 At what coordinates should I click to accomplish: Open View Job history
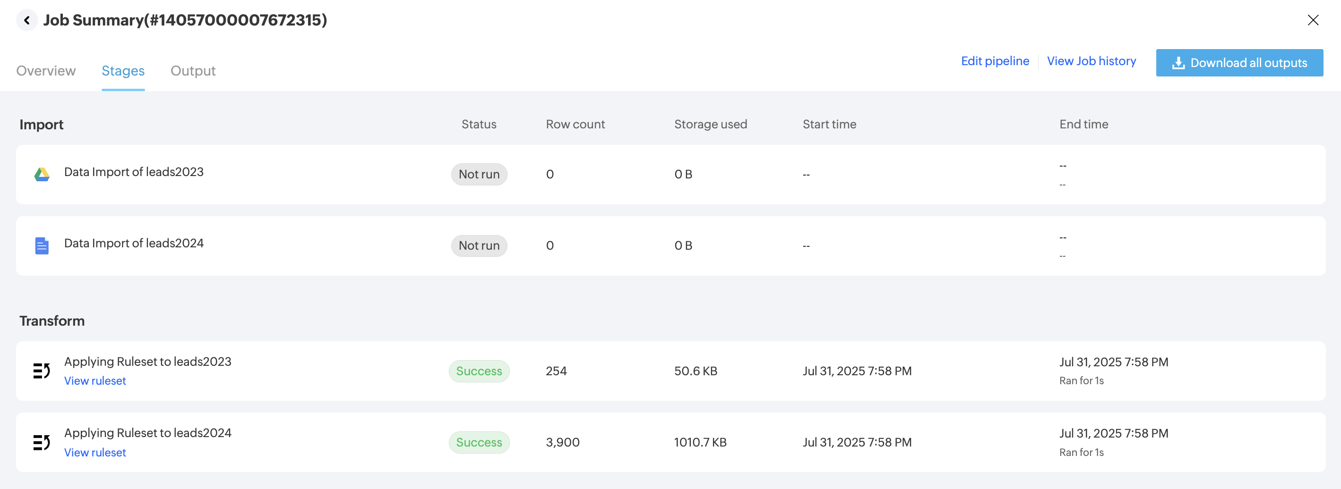(x=1091, y=61)
